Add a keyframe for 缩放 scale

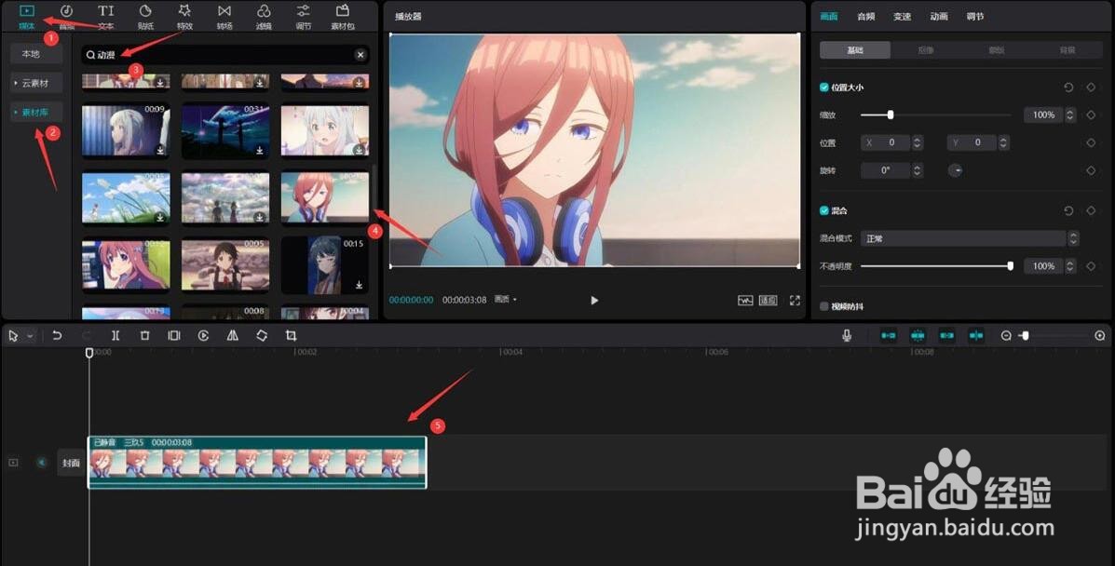pos(1091,115)
